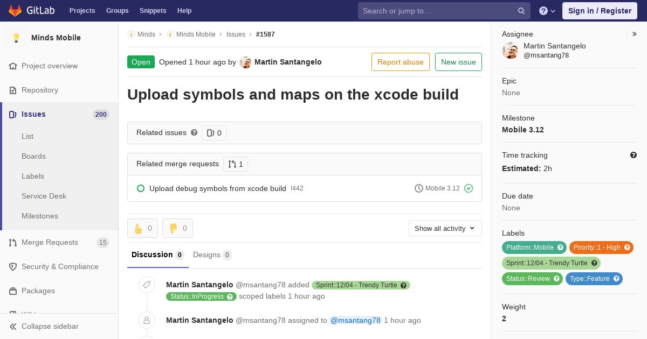Image resolution: width=647 pixels, height=339 pixels.
Task: Open Boards in the sidebar
Action: pos(33,156)
